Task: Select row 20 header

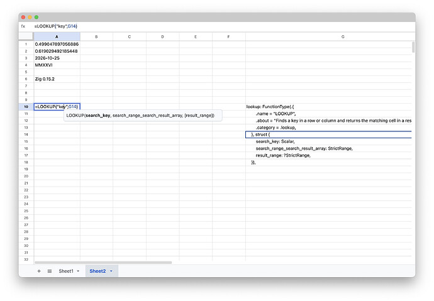Action: [x=26, y=176]
